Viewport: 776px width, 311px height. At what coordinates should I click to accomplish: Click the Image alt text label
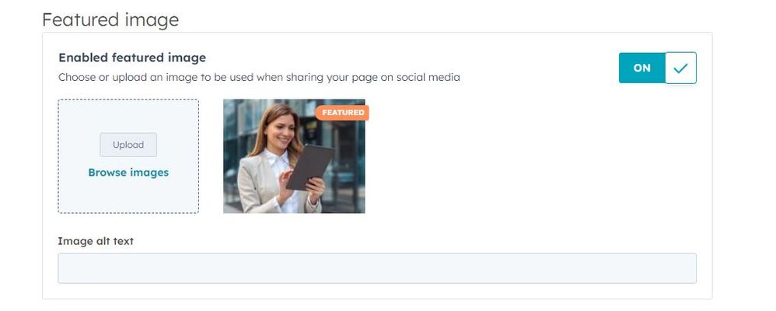[x=96, y=241]
